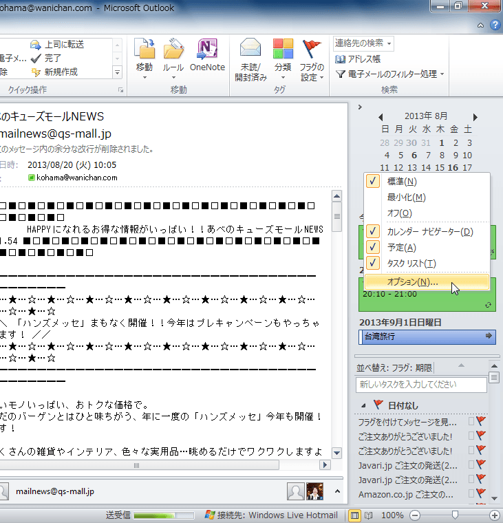Apply 完了 quick step
This screenshot has width=503, height=523.
[x=46, y=58]
